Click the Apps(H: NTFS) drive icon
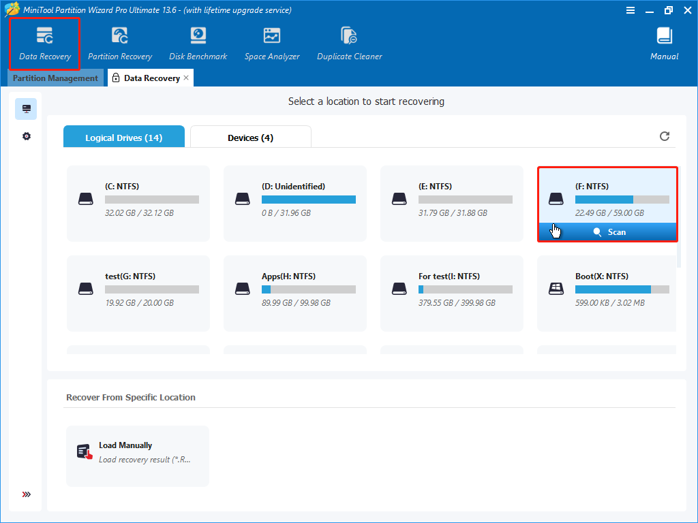The width and height of the screenshot is (698, 523). point(243,289)
